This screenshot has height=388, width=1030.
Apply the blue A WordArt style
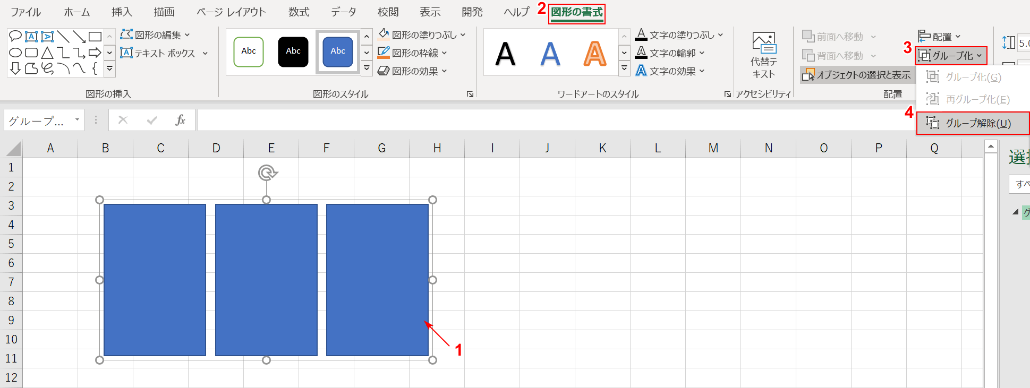pos(550,53)
